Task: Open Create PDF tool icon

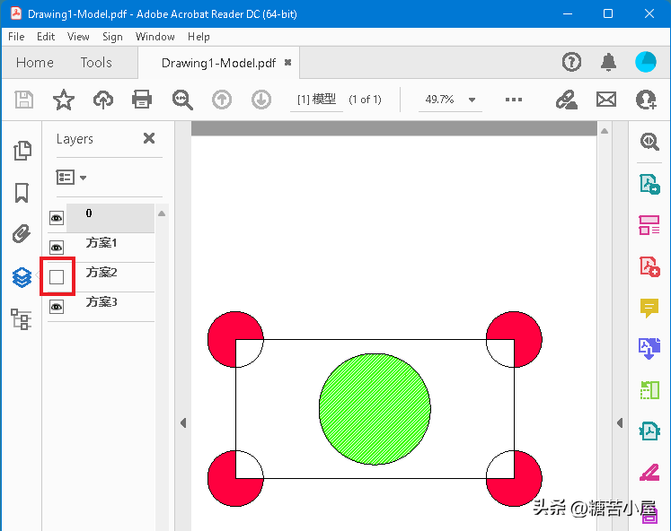Action: [649, 266]
